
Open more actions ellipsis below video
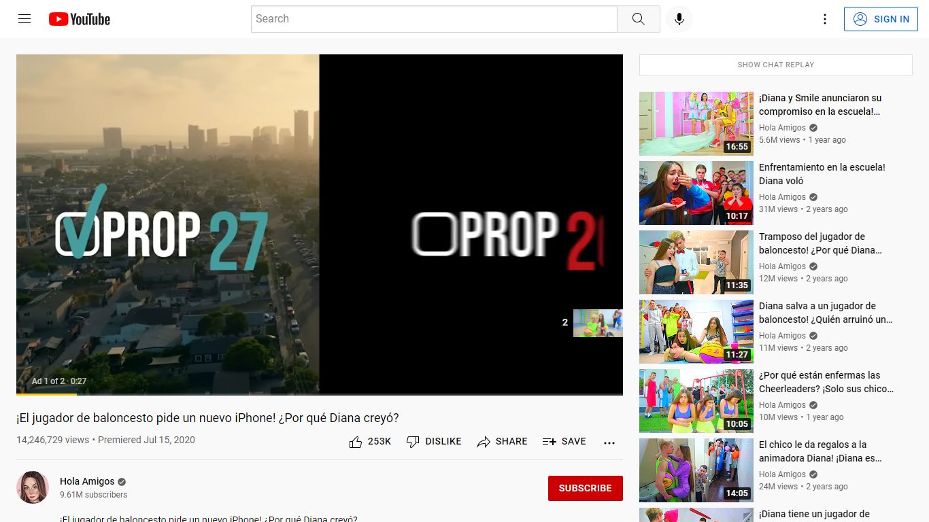tap(609, 442)
